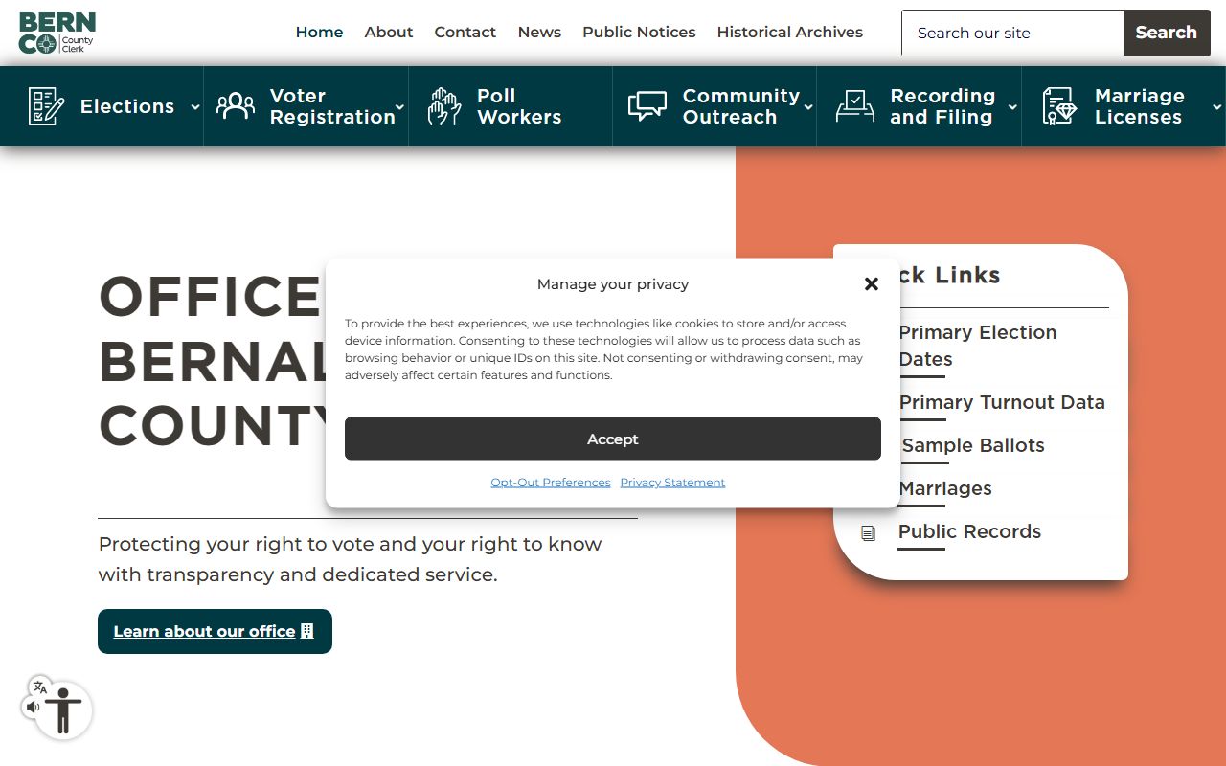Accept cookies in the privacy dialog

tap(613, 439)
